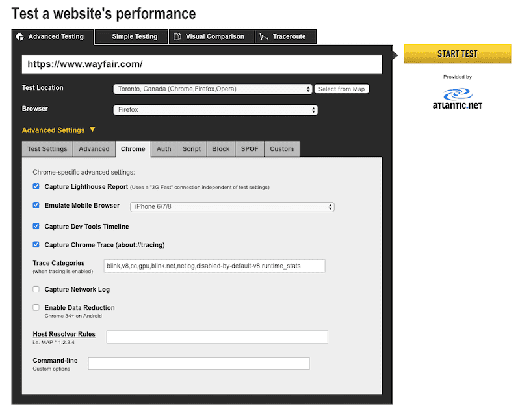Click the atlantic.net logo
Image resolution: width=520 pixels, height=407 pixels.
coord(458,99)
